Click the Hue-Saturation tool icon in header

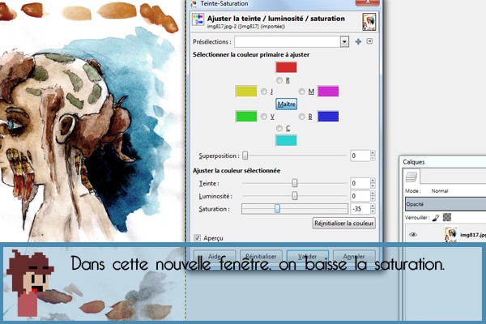coord(198,19)
